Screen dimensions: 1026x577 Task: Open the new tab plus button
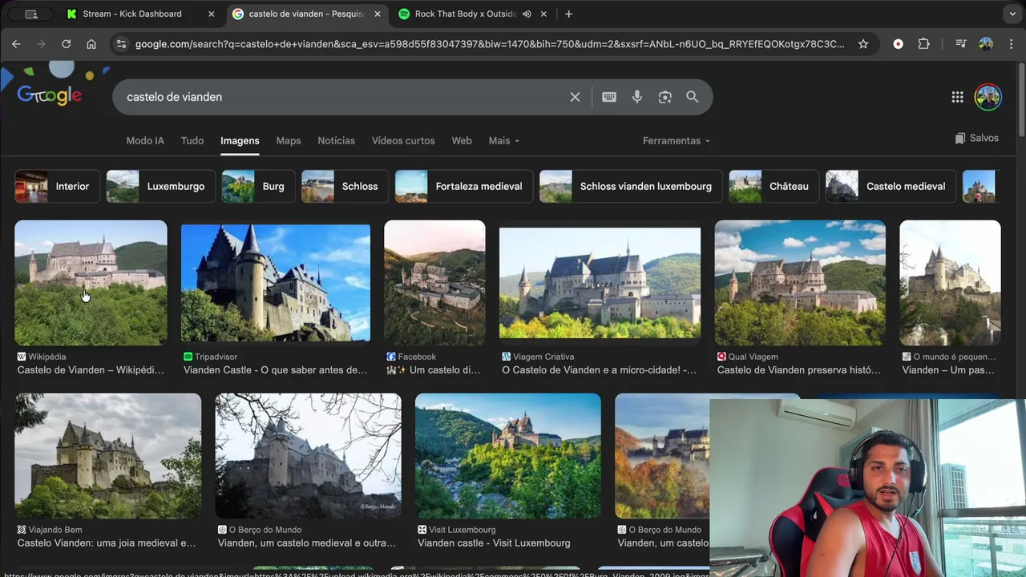568,14
